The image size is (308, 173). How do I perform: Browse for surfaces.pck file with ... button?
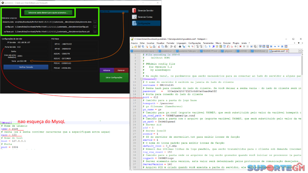pos(95,32)
